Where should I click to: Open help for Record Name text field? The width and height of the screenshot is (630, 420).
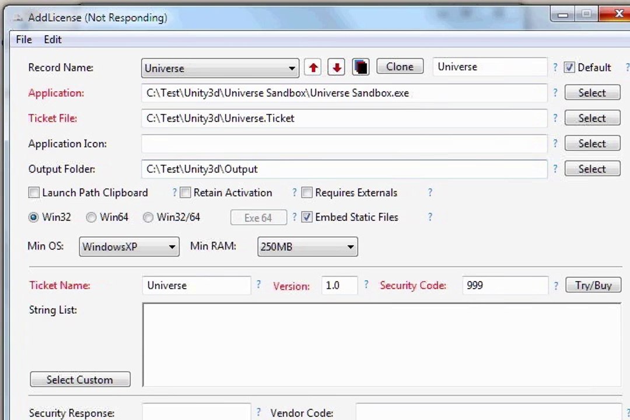click(555, 67)
